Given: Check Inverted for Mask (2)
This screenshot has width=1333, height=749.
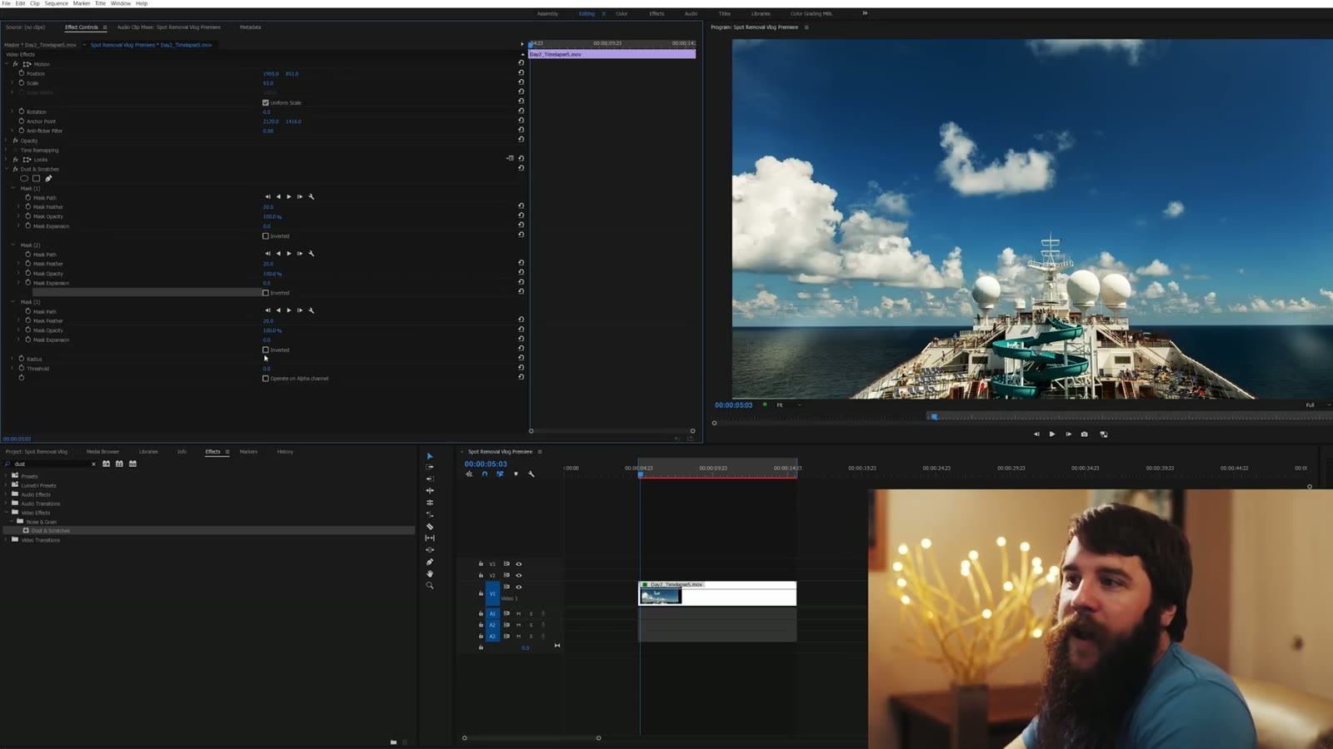Looking at the screenshot, I should pos(266,293).
